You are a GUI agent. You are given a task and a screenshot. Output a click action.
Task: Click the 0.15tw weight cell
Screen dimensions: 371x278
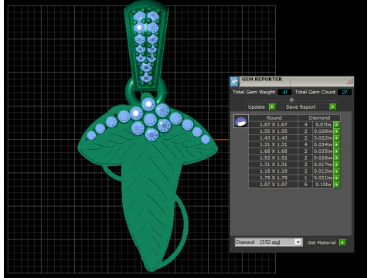323,185
